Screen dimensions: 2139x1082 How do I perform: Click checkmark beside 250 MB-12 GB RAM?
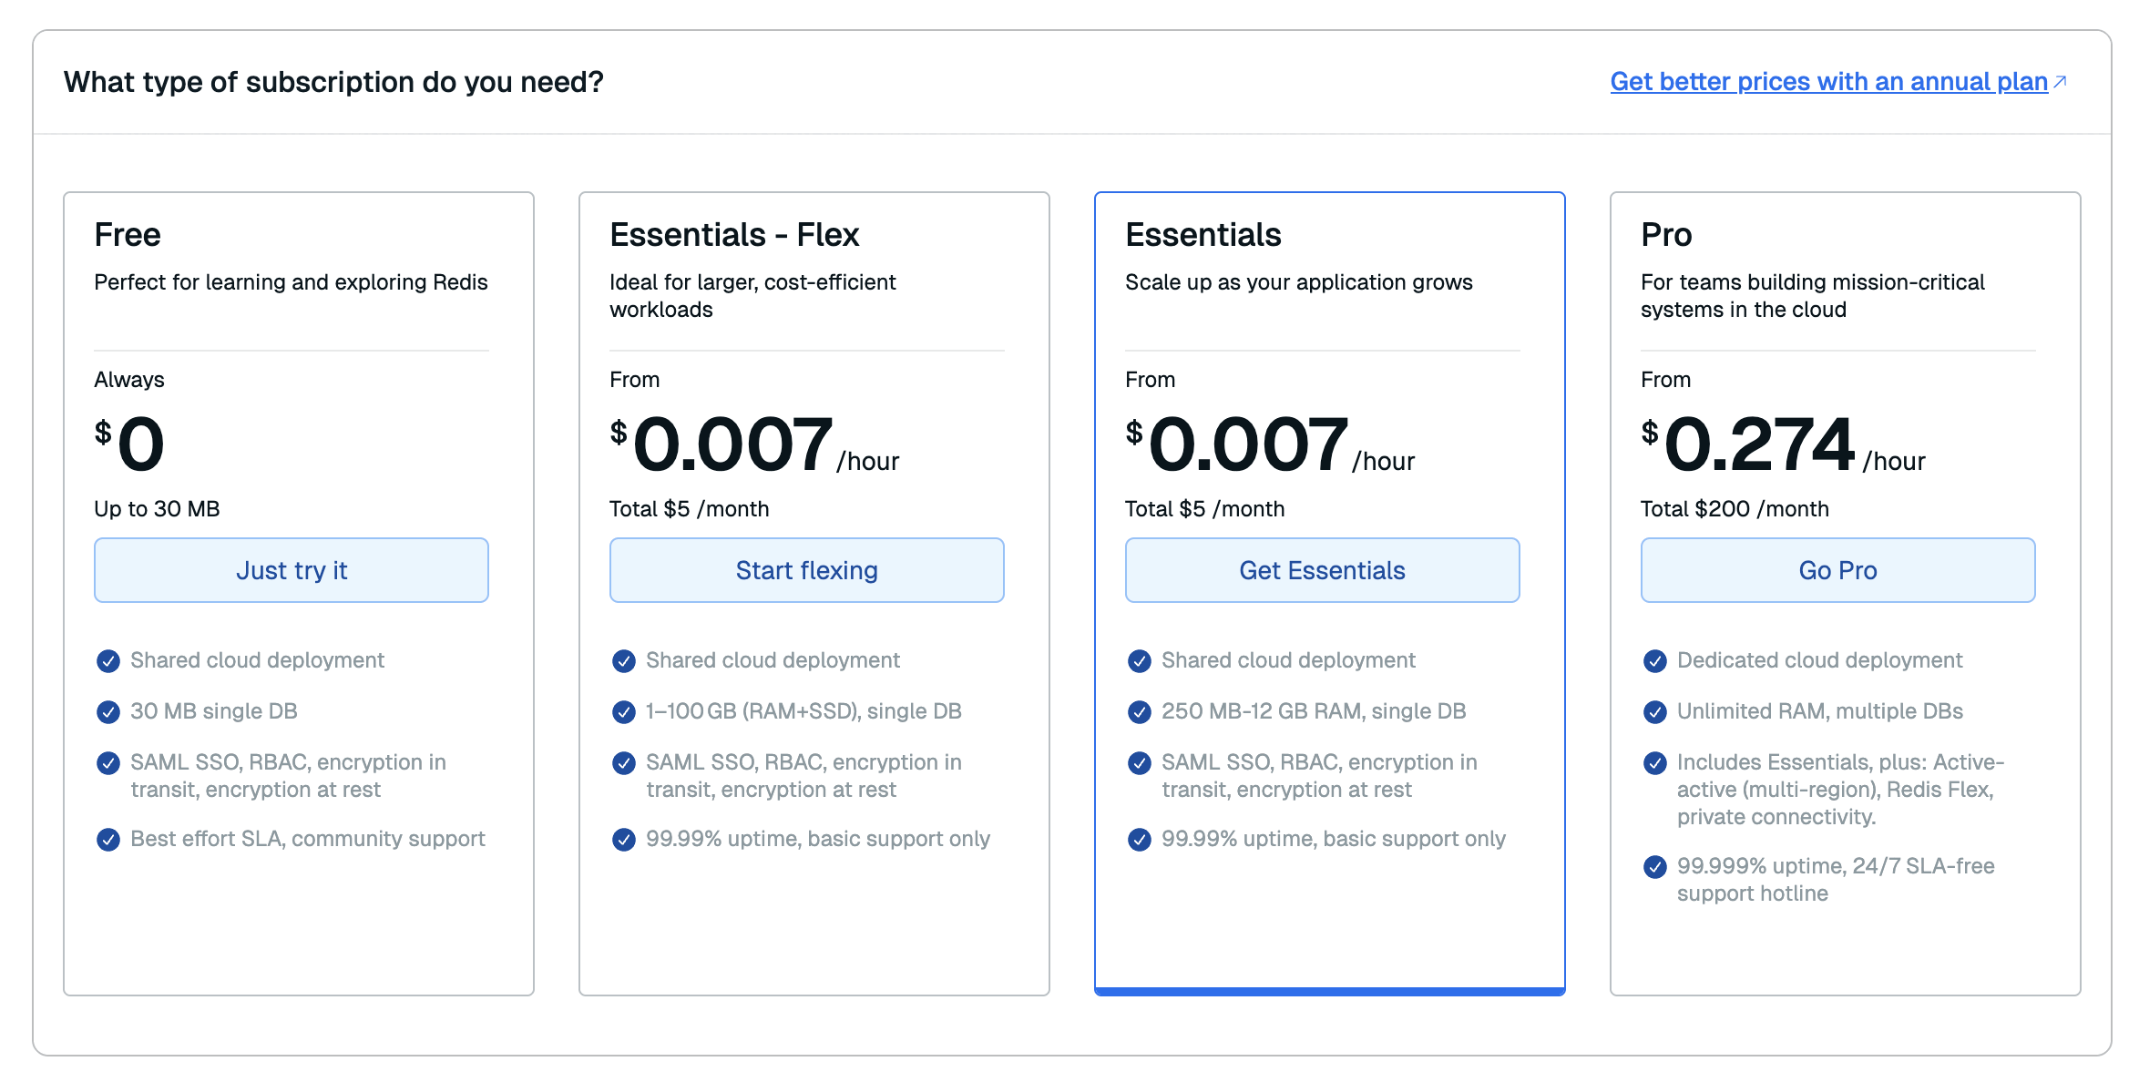pos(1140,712)
